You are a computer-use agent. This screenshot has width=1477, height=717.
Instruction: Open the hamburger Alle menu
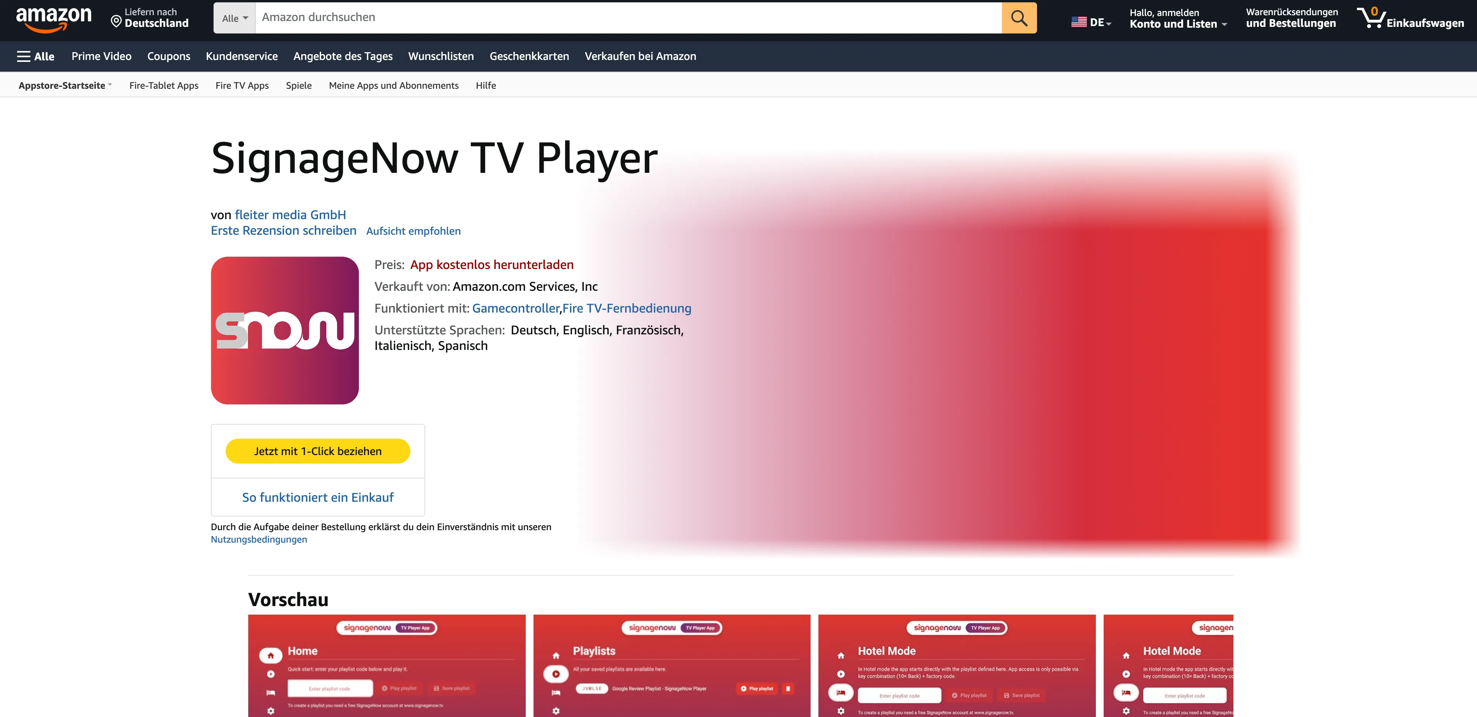coord(35,56)
